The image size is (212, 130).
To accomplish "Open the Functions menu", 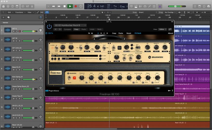I will point(20,12).
